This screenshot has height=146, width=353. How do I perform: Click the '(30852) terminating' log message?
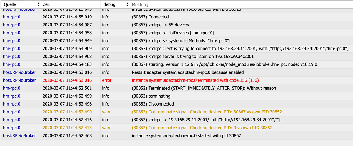tap(151, 96)
